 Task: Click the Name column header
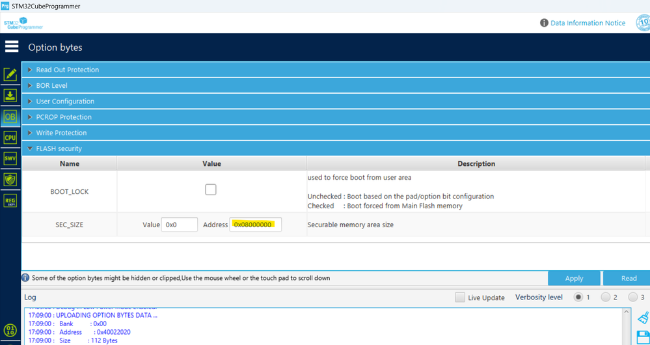[x=69, y=163]
